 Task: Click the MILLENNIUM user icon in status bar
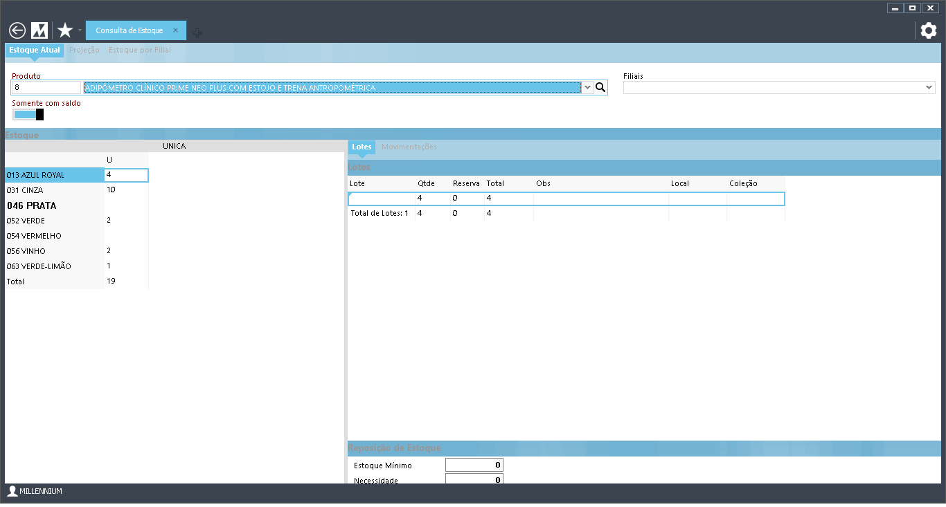click(12, 491)
